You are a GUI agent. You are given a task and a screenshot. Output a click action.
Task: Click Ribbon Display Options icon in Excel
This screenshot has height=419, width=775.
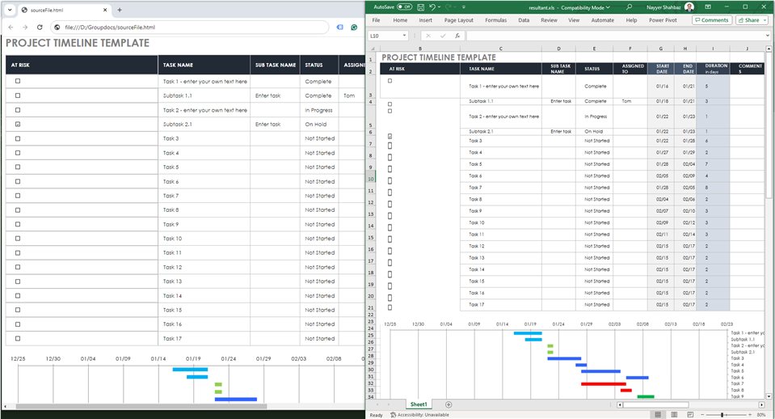708,7
